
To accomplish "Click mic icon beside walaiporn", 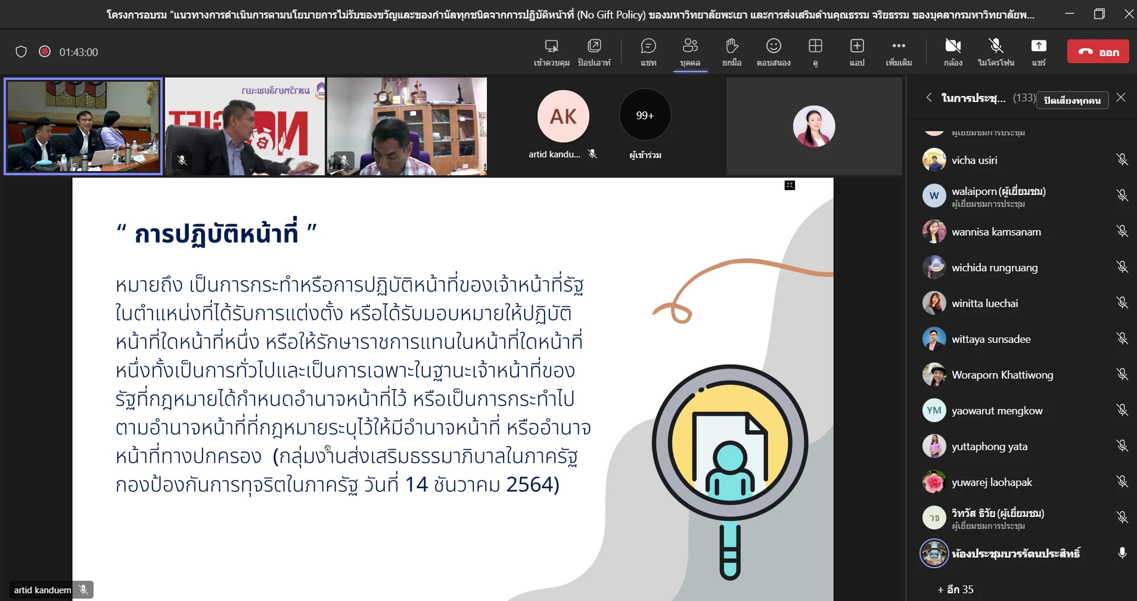I will tap(1122, 196).
